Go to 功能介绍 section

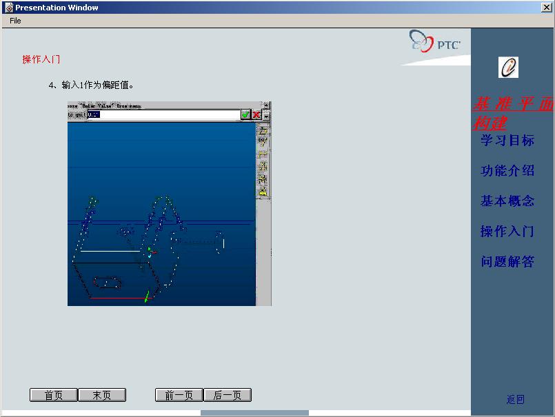pos(507,171)
